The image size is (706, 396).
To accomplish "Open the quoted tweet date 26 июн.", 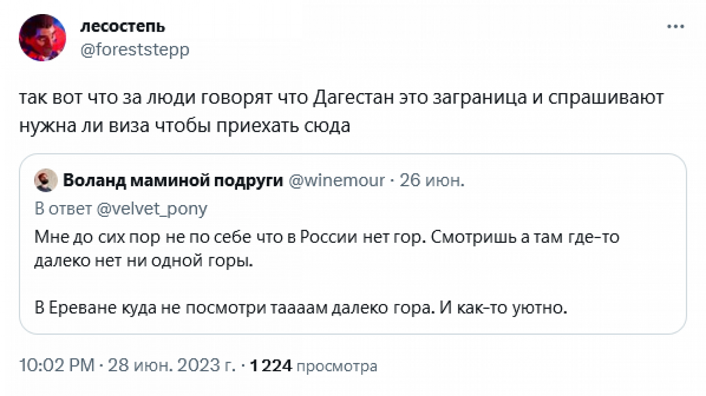I will tap(432, 180).
